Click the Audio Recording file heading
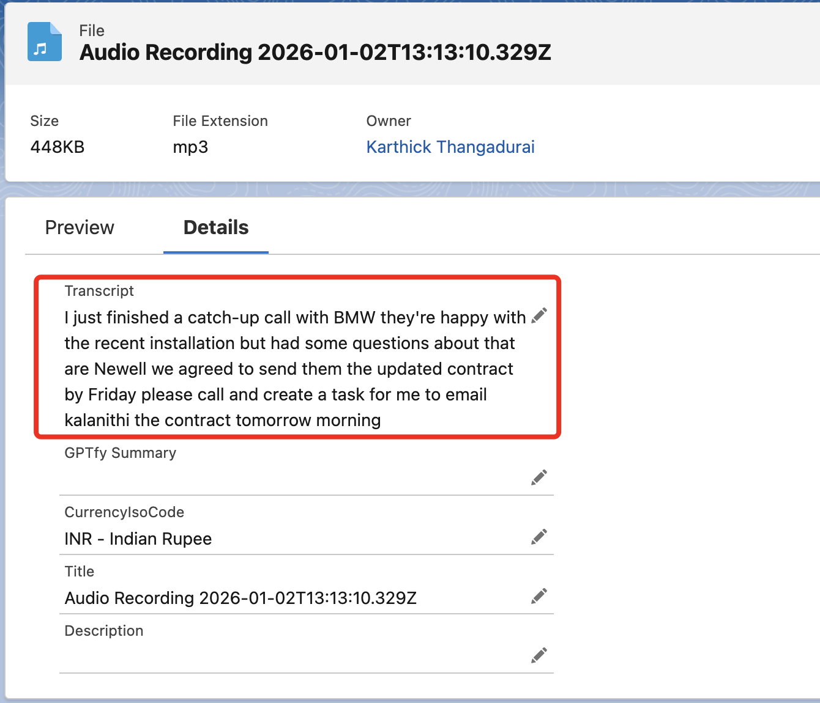Viewport: 820px width, 703px height. [315, 53]
